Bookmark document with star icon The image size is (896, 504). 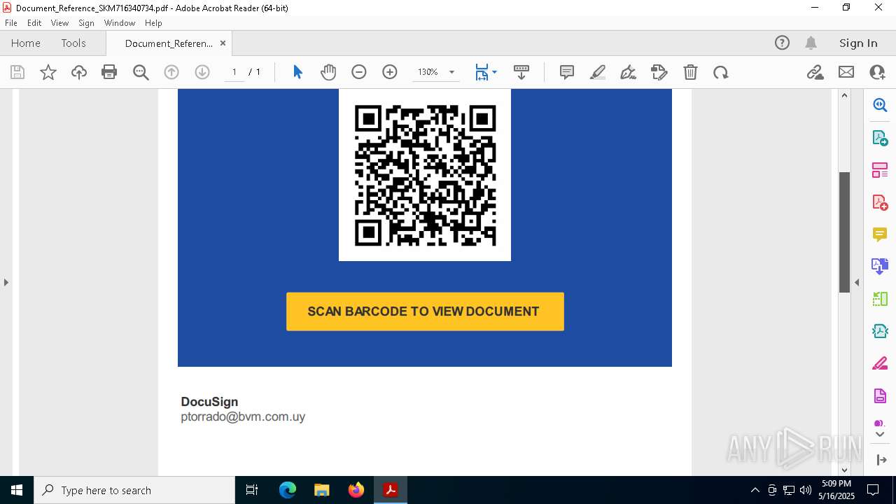point(48,72)
